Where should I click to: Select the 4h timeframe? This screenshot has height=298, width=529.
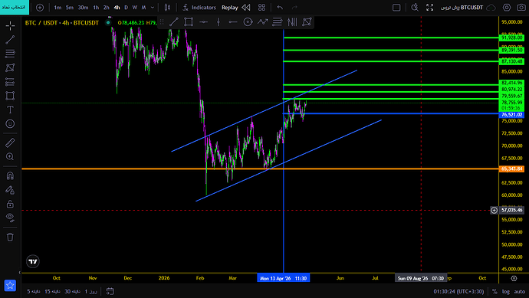pos(117,8)
